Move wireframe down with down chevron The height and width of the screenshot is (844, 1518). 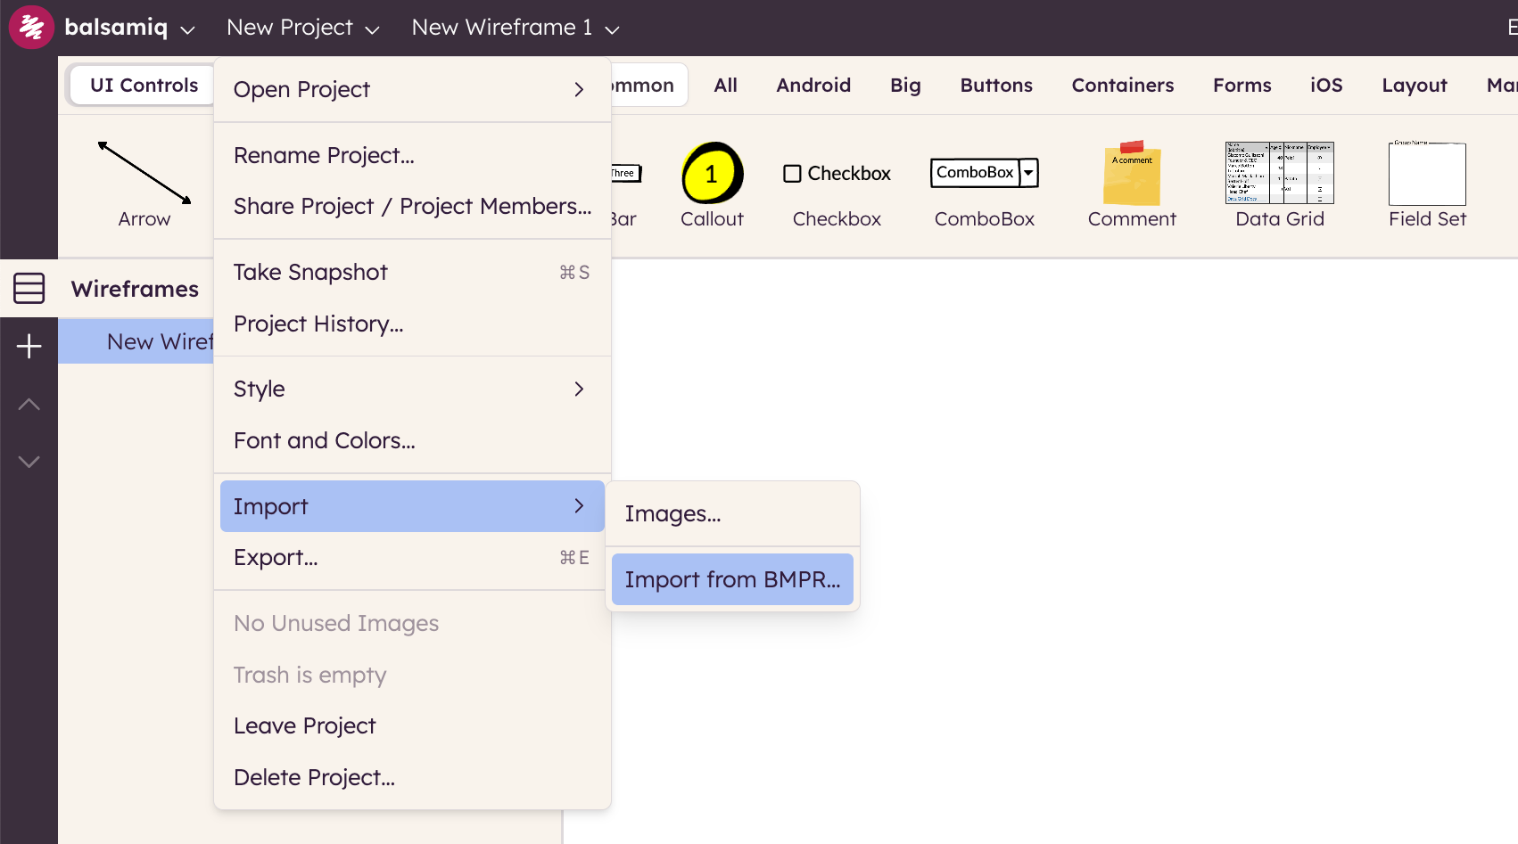pos(29,462)
